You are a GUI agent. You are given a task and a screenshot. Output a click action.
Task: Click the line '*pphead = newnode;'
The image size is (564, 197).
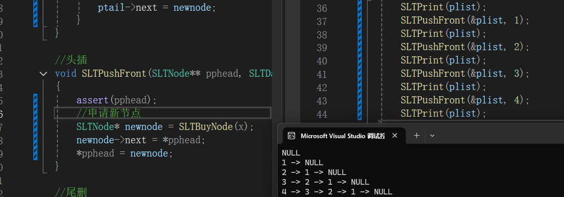click(124, 154)
